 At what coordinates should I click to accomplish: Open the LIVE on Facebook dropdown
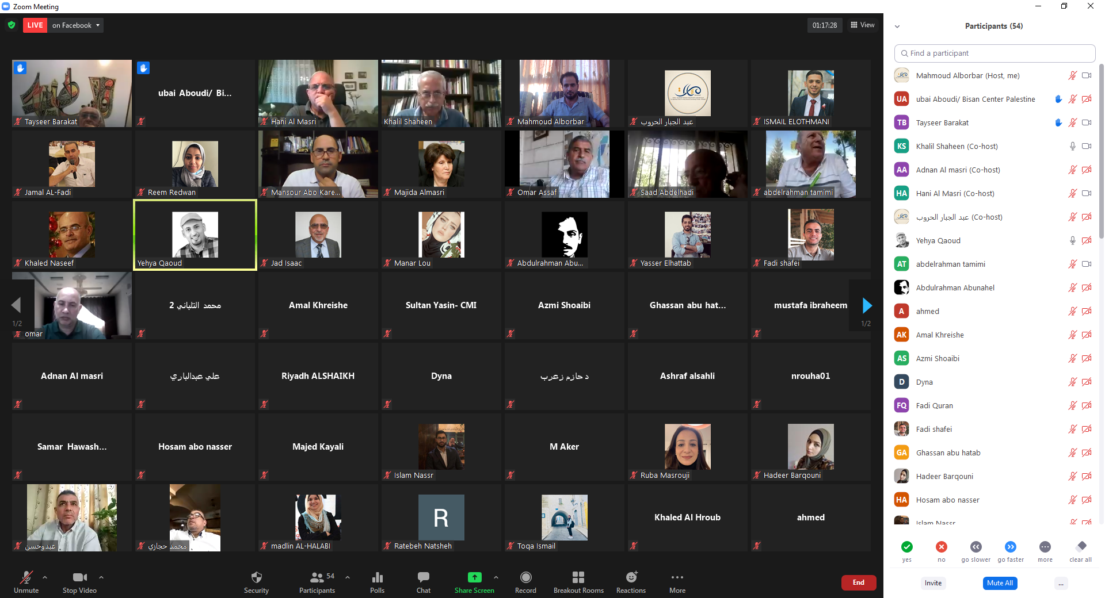click(x=76, y=25)
